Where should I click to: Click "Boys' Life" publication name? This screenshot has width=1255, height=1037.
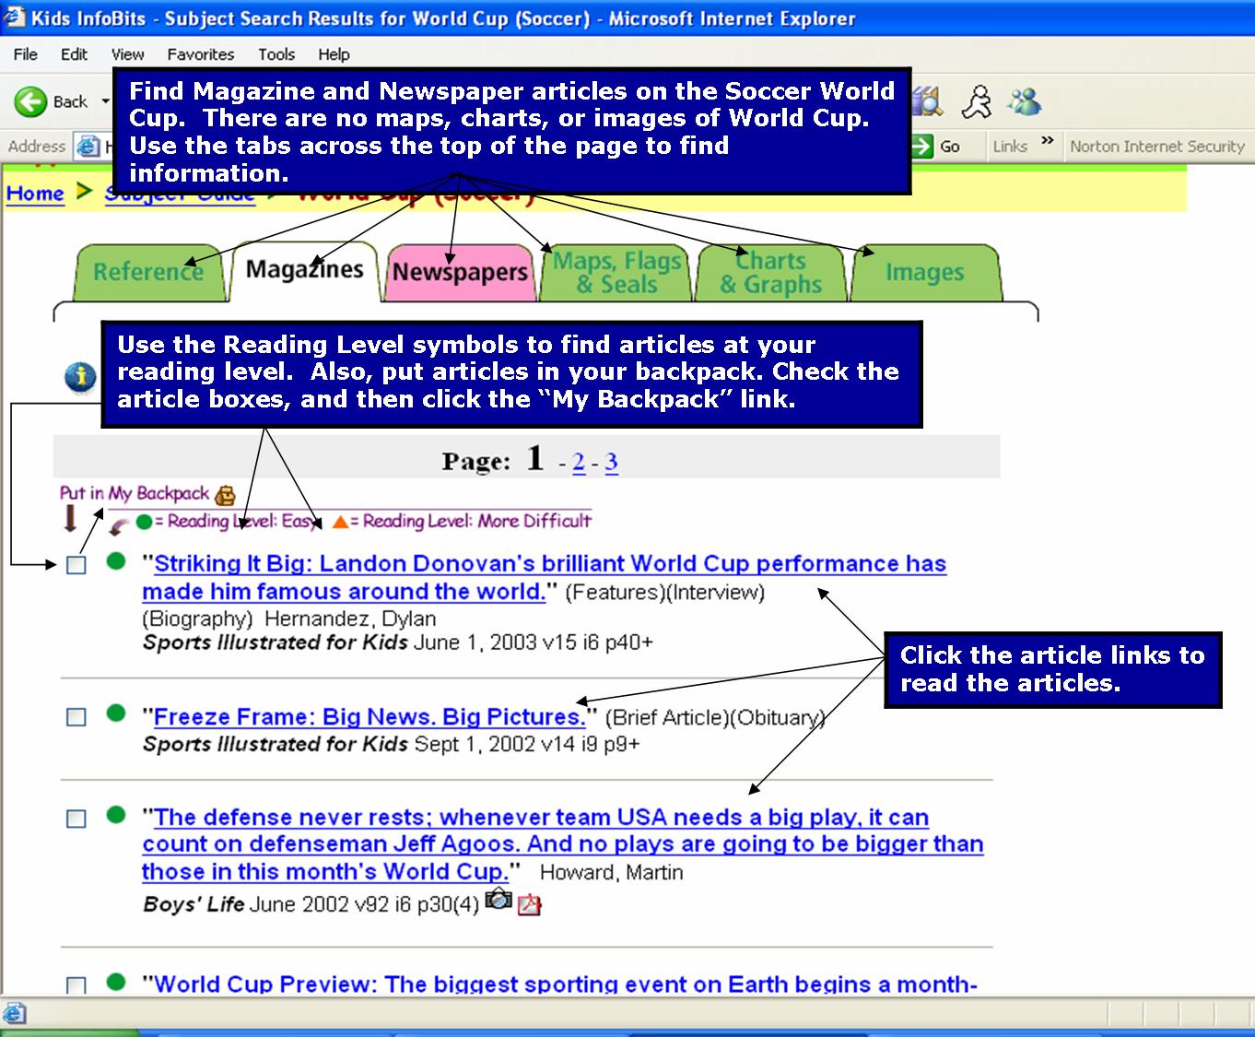pos(194,904)
